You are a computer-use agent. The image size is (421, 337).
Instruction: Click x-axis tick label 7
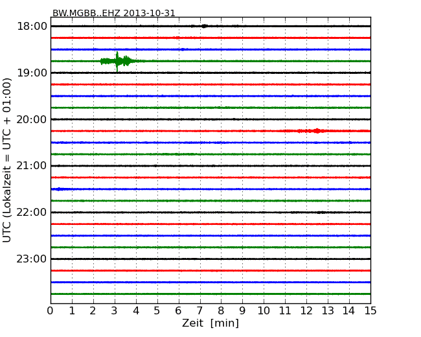tap(199, 311)
